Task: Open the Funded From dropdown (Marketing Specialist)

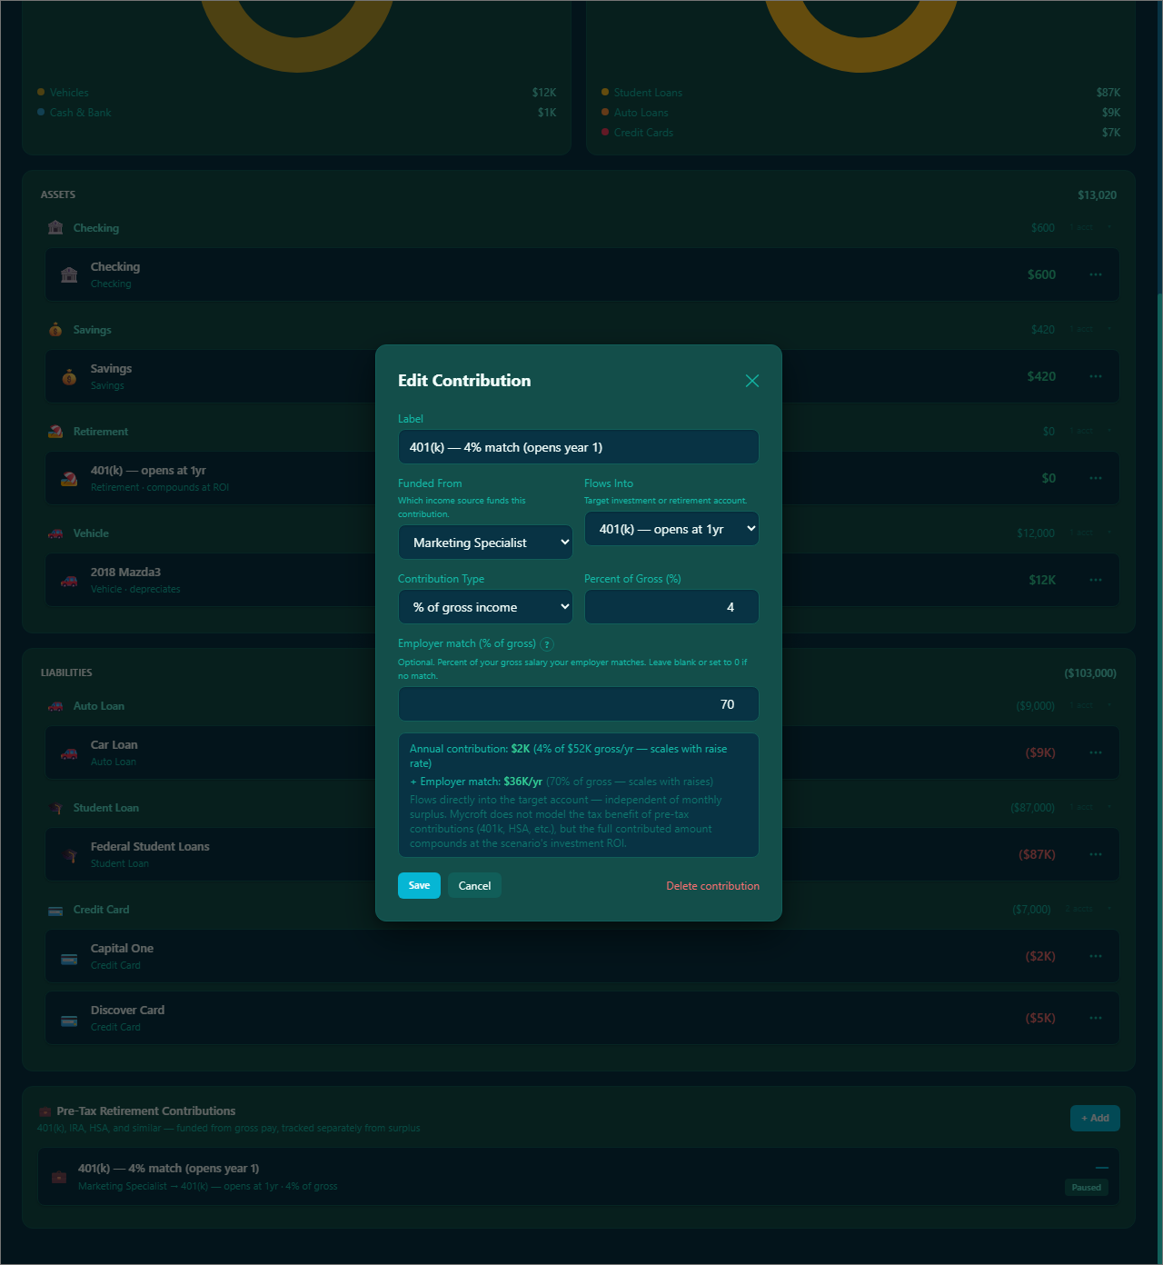Action: coord(485,543)
